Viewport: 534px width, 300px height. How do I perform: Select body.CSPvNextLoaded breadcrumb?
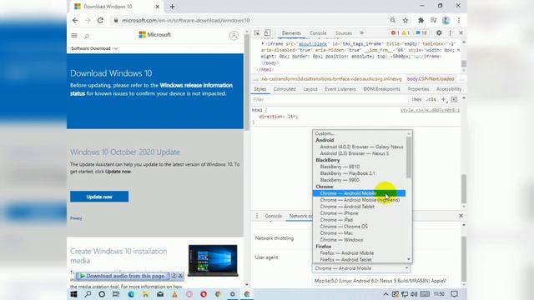431,79
